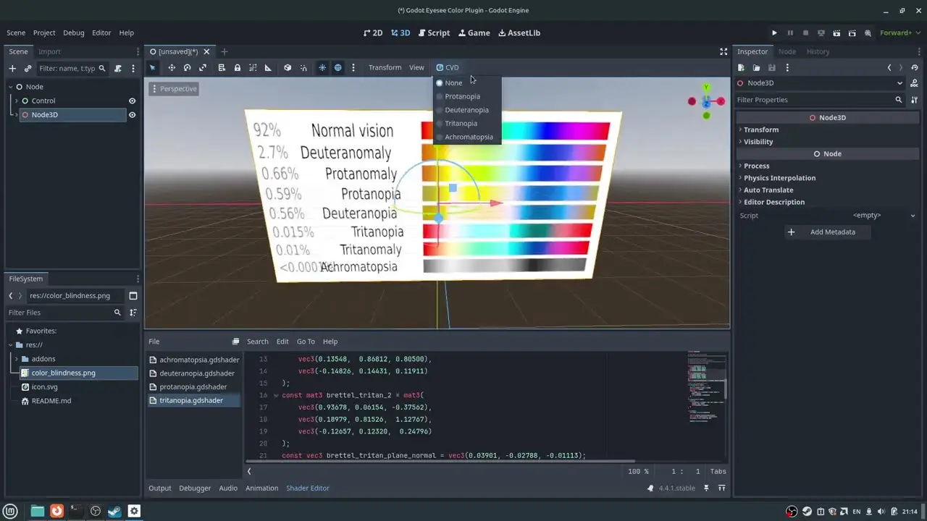
Task: Switch to the Script workspace
Action: [434, 33]
